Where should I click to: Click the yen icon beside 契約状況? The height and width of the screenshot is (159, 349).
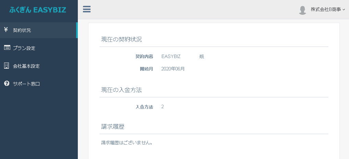coord(6,30)
